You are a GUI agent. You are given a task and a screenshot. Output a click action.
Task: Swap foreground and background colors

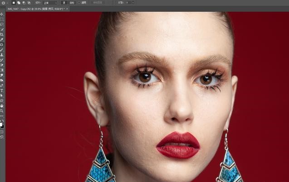point(3,120)
